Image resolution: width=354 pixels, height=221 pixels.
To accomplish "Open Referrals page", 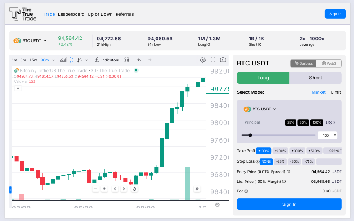I will click(x=125, y=14).
